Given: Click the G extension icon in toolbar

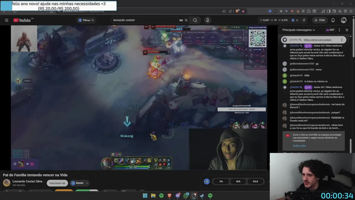Looking at the screenshot, I should pos(286,11).
